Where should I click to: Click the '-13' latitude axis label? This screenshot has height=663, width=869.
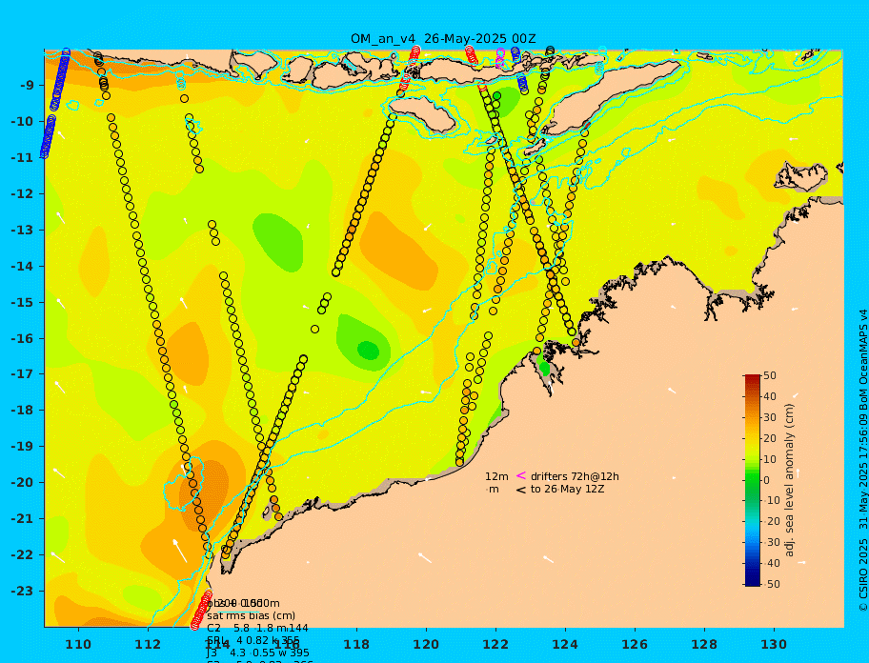click(x=23, y=230)
